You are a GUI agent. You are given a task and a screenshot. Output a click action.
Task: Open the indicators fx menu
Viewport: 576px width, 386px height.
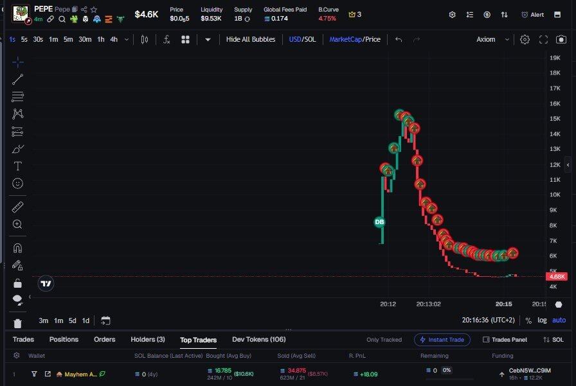[166, 39]
